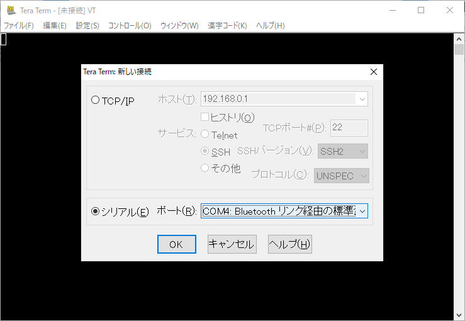Open the 設定(S) menu
The width and height of the screenshot is (465, 321).
coord(87,26)
